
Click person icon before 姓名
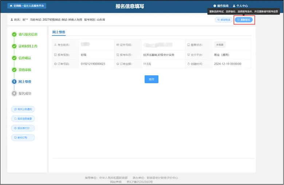[12, 20]
